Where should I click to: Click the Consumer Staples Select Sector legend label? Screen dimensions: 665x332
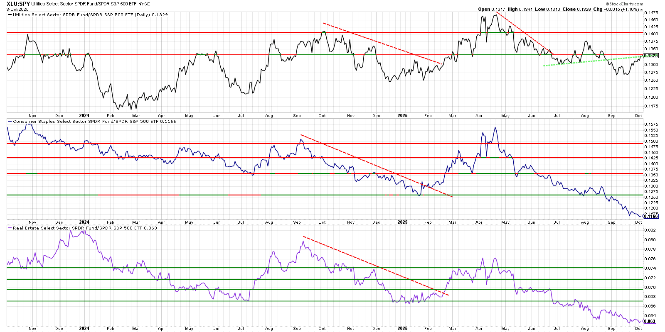click(x=94, y=122)
